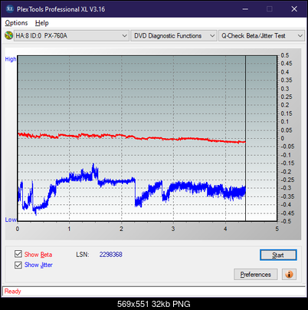Expand the DVD Diagnostic Functions dropdown
This screenshot has width=308, height=310.
pos(174,36)
